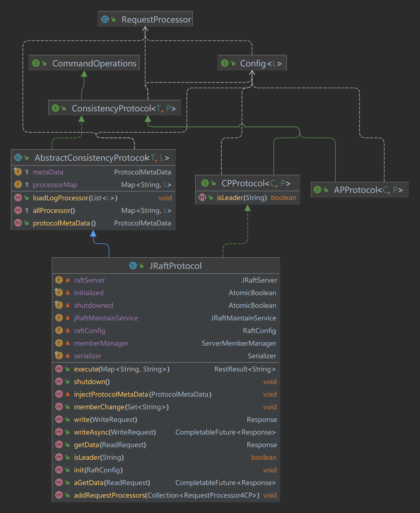Screen dimensions: 420x513
Task: Select protocolMetaData() method row
Action: coord(93,223)
